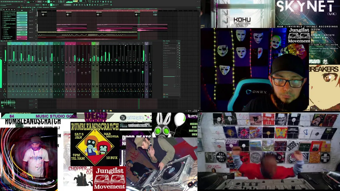
Task: Click the stop button in transport
Action: coord(33,2)
